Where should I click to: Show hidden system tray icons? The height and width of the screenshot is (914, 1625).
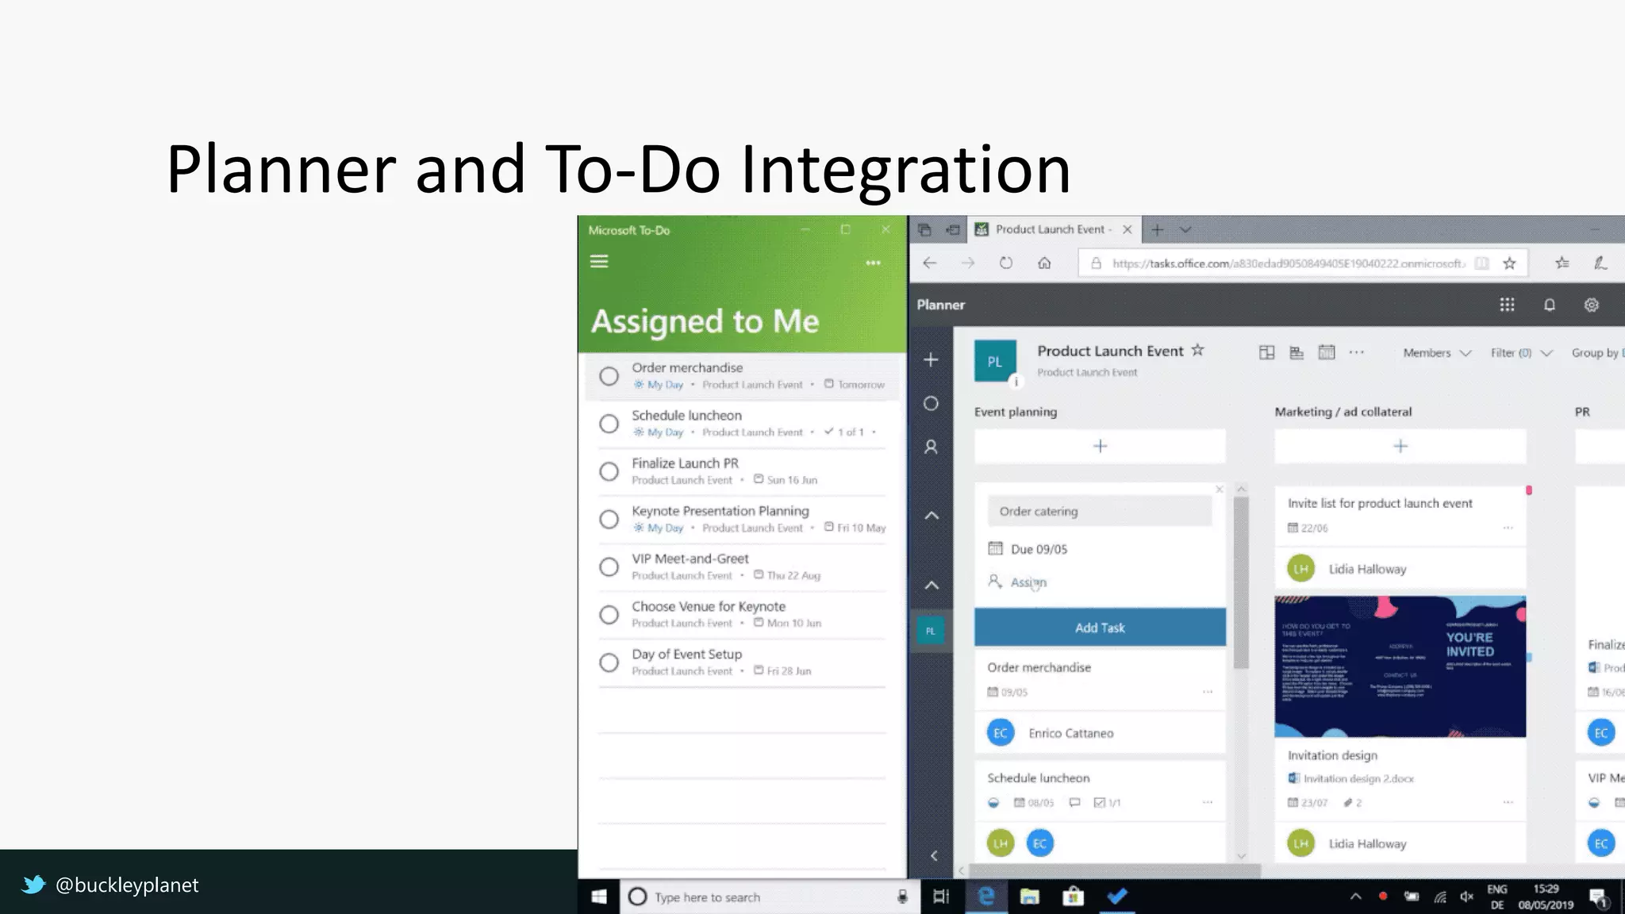pos(1355,897)
